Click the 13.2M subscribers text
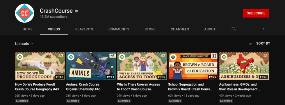This screenshot has height=105, width=285. pyautogui.click(x=54, y=17)
